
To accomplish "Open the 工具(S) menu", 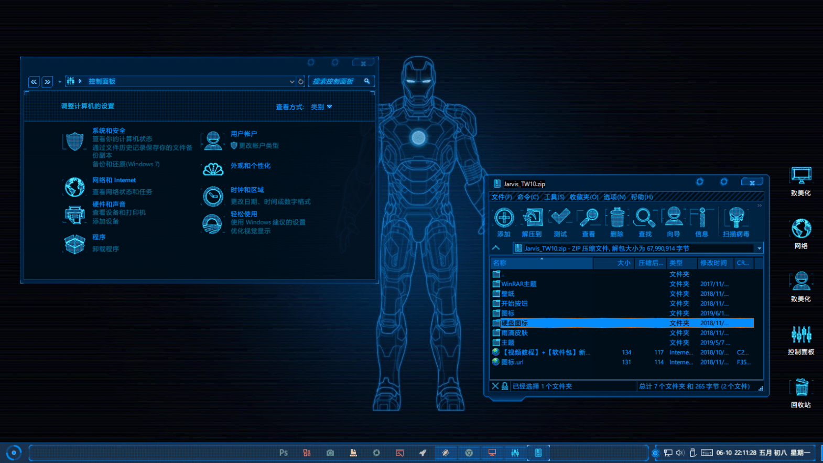I will (x=554, y=197).
